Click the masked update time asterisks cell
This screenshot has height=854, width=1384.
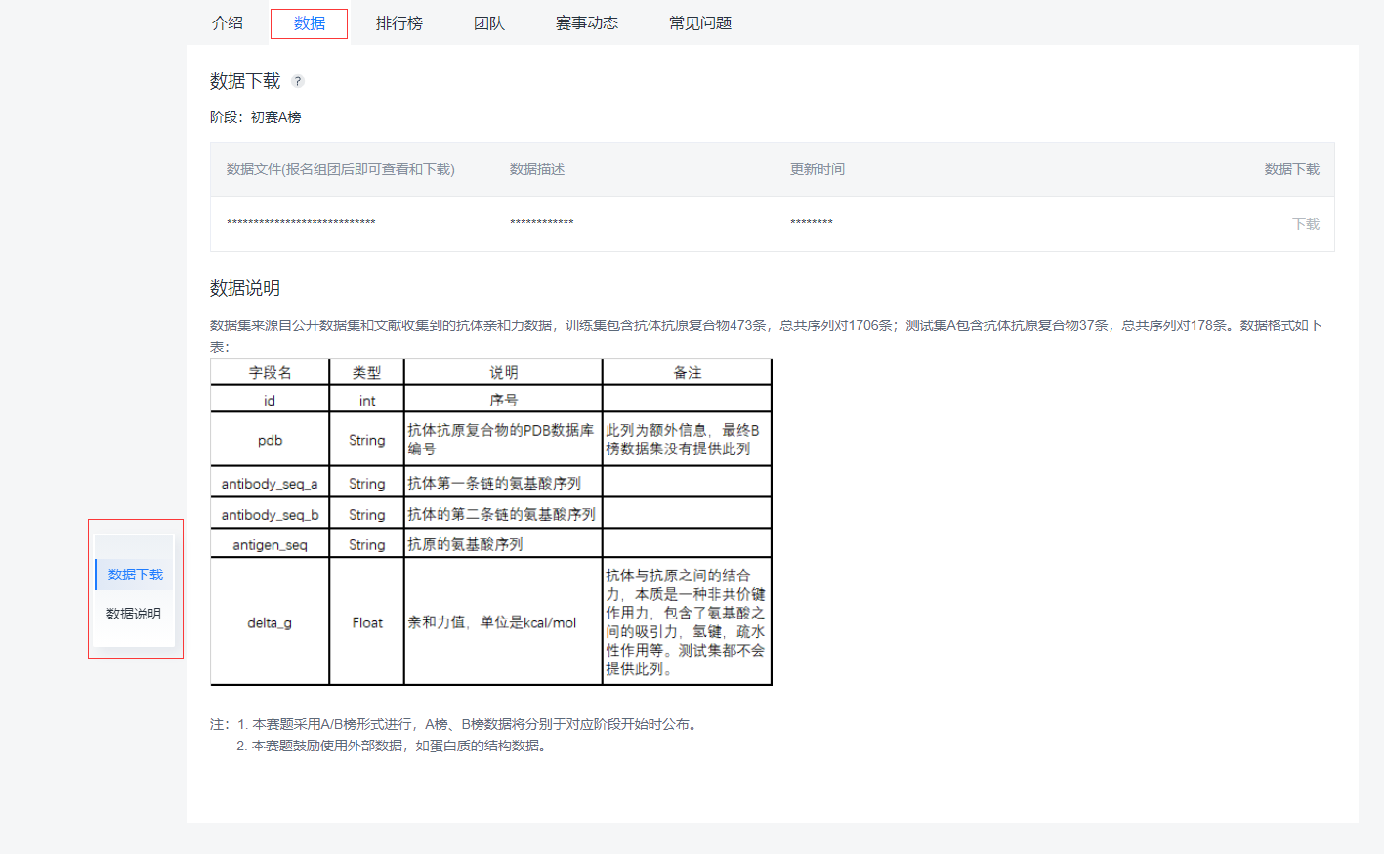pyautogui.click(x=812, y=224)
